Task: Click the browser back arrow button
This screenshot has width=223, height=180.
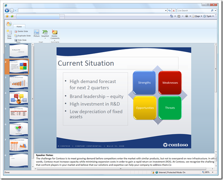Action: click(x=7, y=10)
